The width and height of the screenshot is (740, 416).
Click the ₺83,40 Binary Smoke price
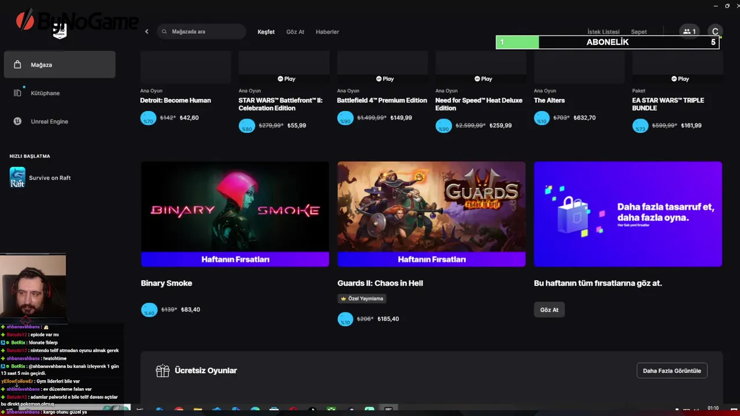click(190, 310)
